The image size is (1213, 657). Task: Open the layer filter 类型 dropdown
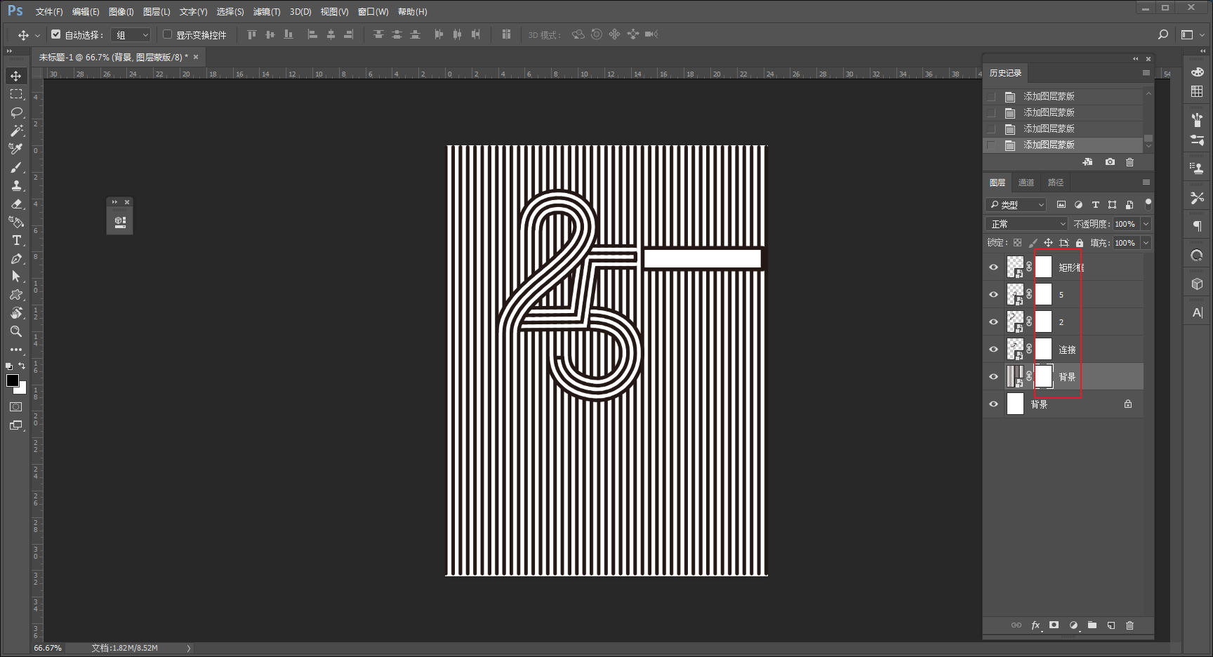click(1016, 204)
